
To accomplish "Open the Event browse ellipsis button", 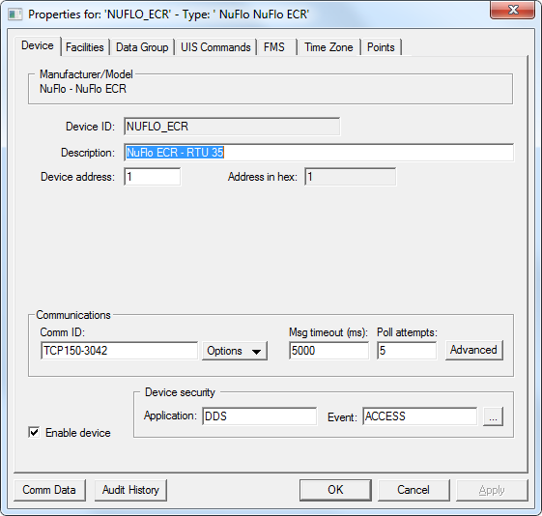I will click(493, 416).
